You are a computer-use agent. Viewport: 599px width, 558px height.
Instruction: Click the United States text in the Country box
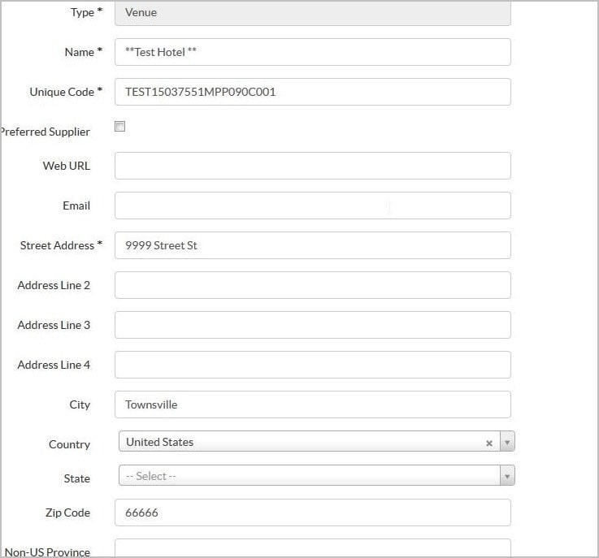coord(160,442)
